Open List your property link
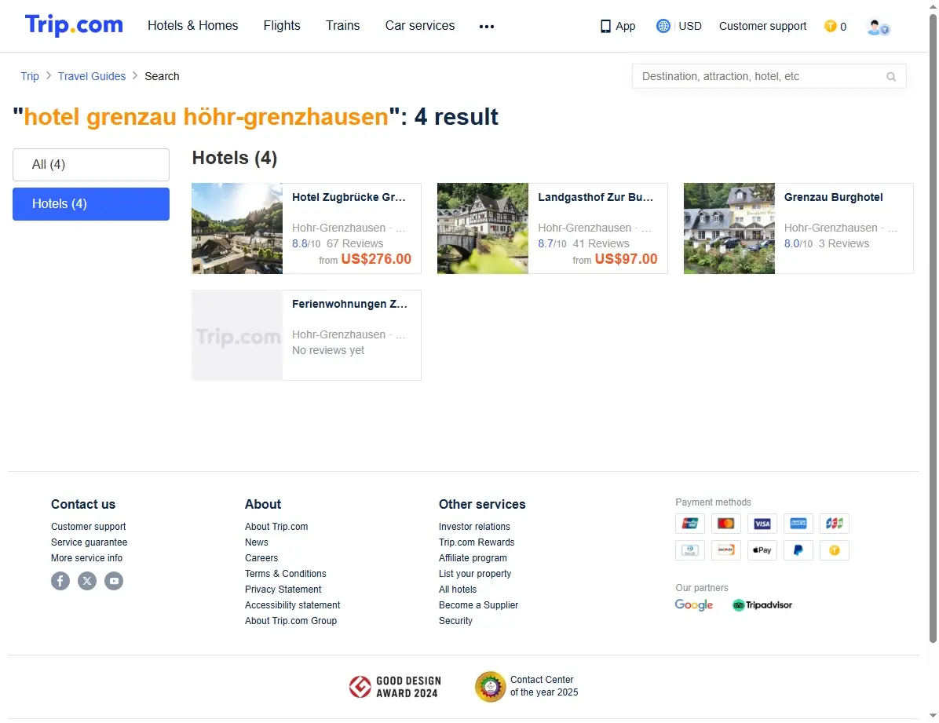Image resolution: width=939 pixels, height=723 pixels. (475, 574)
